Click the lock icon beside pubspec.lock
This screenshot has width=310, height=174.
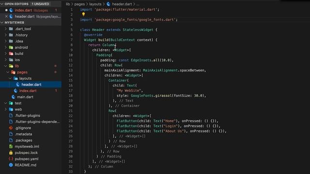pos(11,153)
